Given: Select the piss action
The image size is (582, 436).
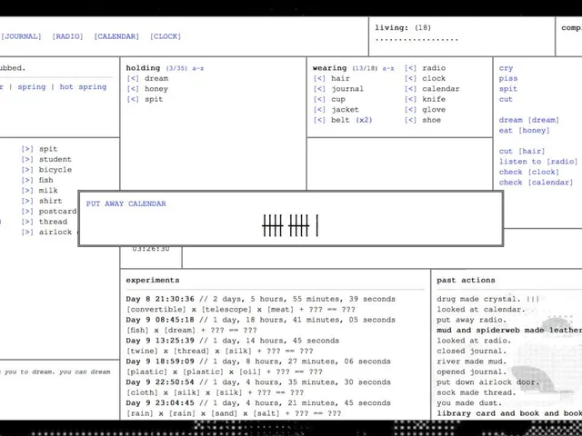Looking at the screenshot, I should [x=508, y=79].
